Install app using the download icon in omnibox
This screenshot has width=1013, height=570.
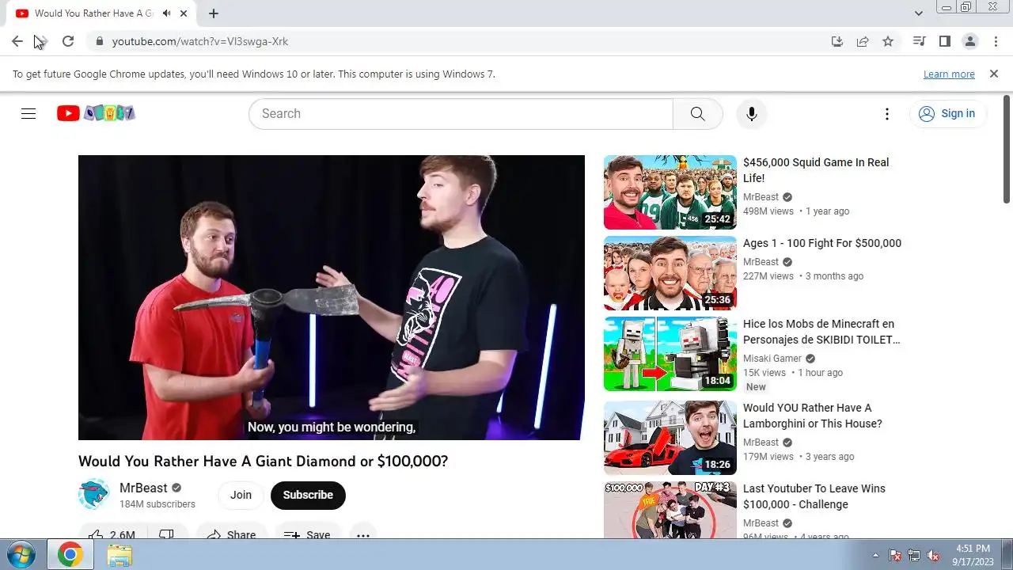pyautogui.click(x=837, y=41)
